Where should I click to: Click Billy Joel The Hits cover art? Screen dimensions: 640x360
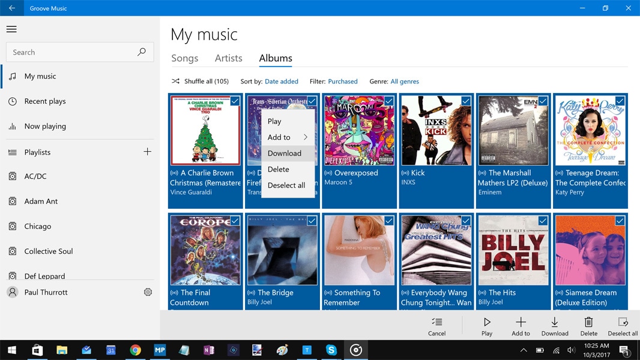point(513,250)
